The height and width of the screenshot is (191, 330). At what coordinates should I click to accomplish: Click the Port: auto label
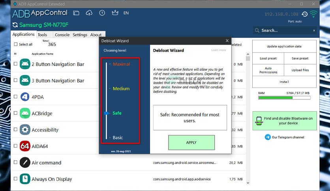294,21
